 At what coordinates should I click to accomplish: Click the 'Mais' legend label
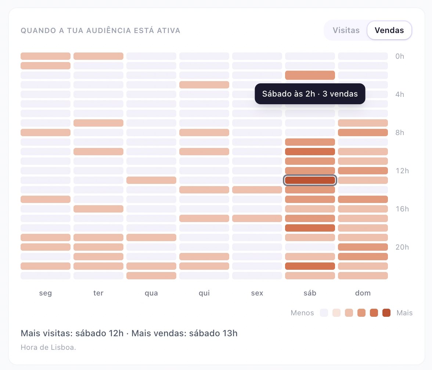pos(404,313)
